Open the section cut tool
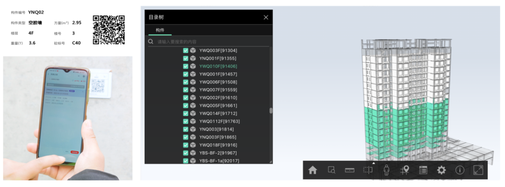 click(x=368, y=170)
